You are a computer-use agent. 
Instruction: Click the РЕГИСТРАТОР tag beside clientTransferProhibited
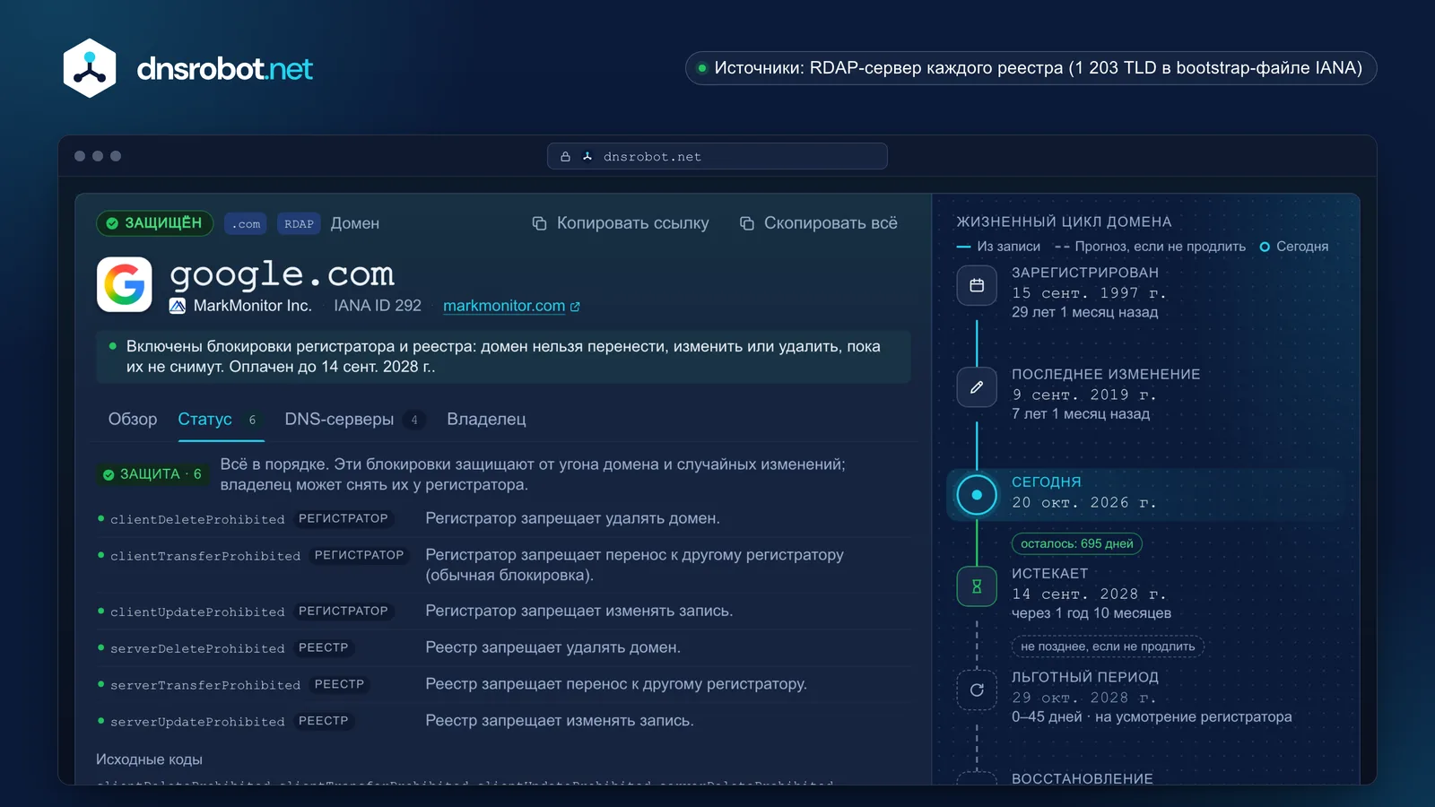click(359, 555)
